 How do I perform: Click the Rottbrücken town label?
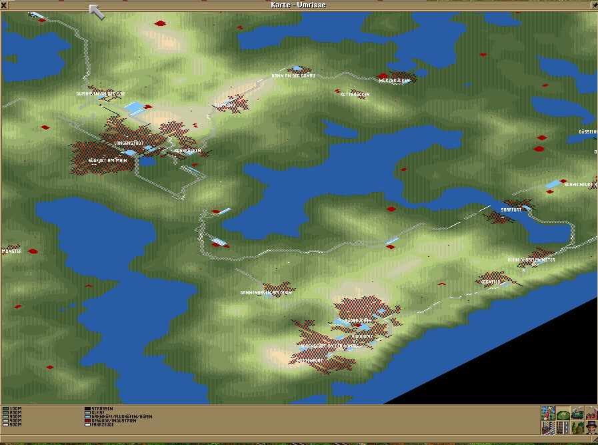tap(355, 94)
